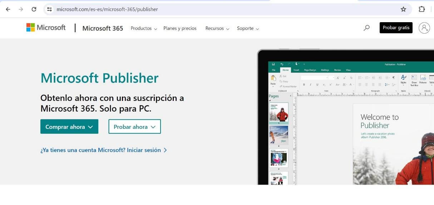Select page 2 thumbnail with skier

(x=278, y=135)
